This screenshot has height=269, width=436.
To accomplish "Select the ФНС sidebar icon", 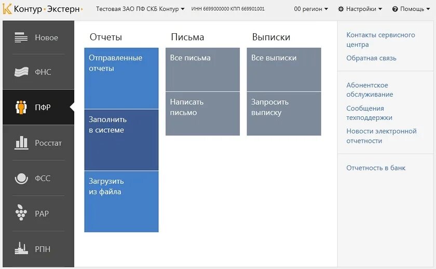I will click(21, 72).
